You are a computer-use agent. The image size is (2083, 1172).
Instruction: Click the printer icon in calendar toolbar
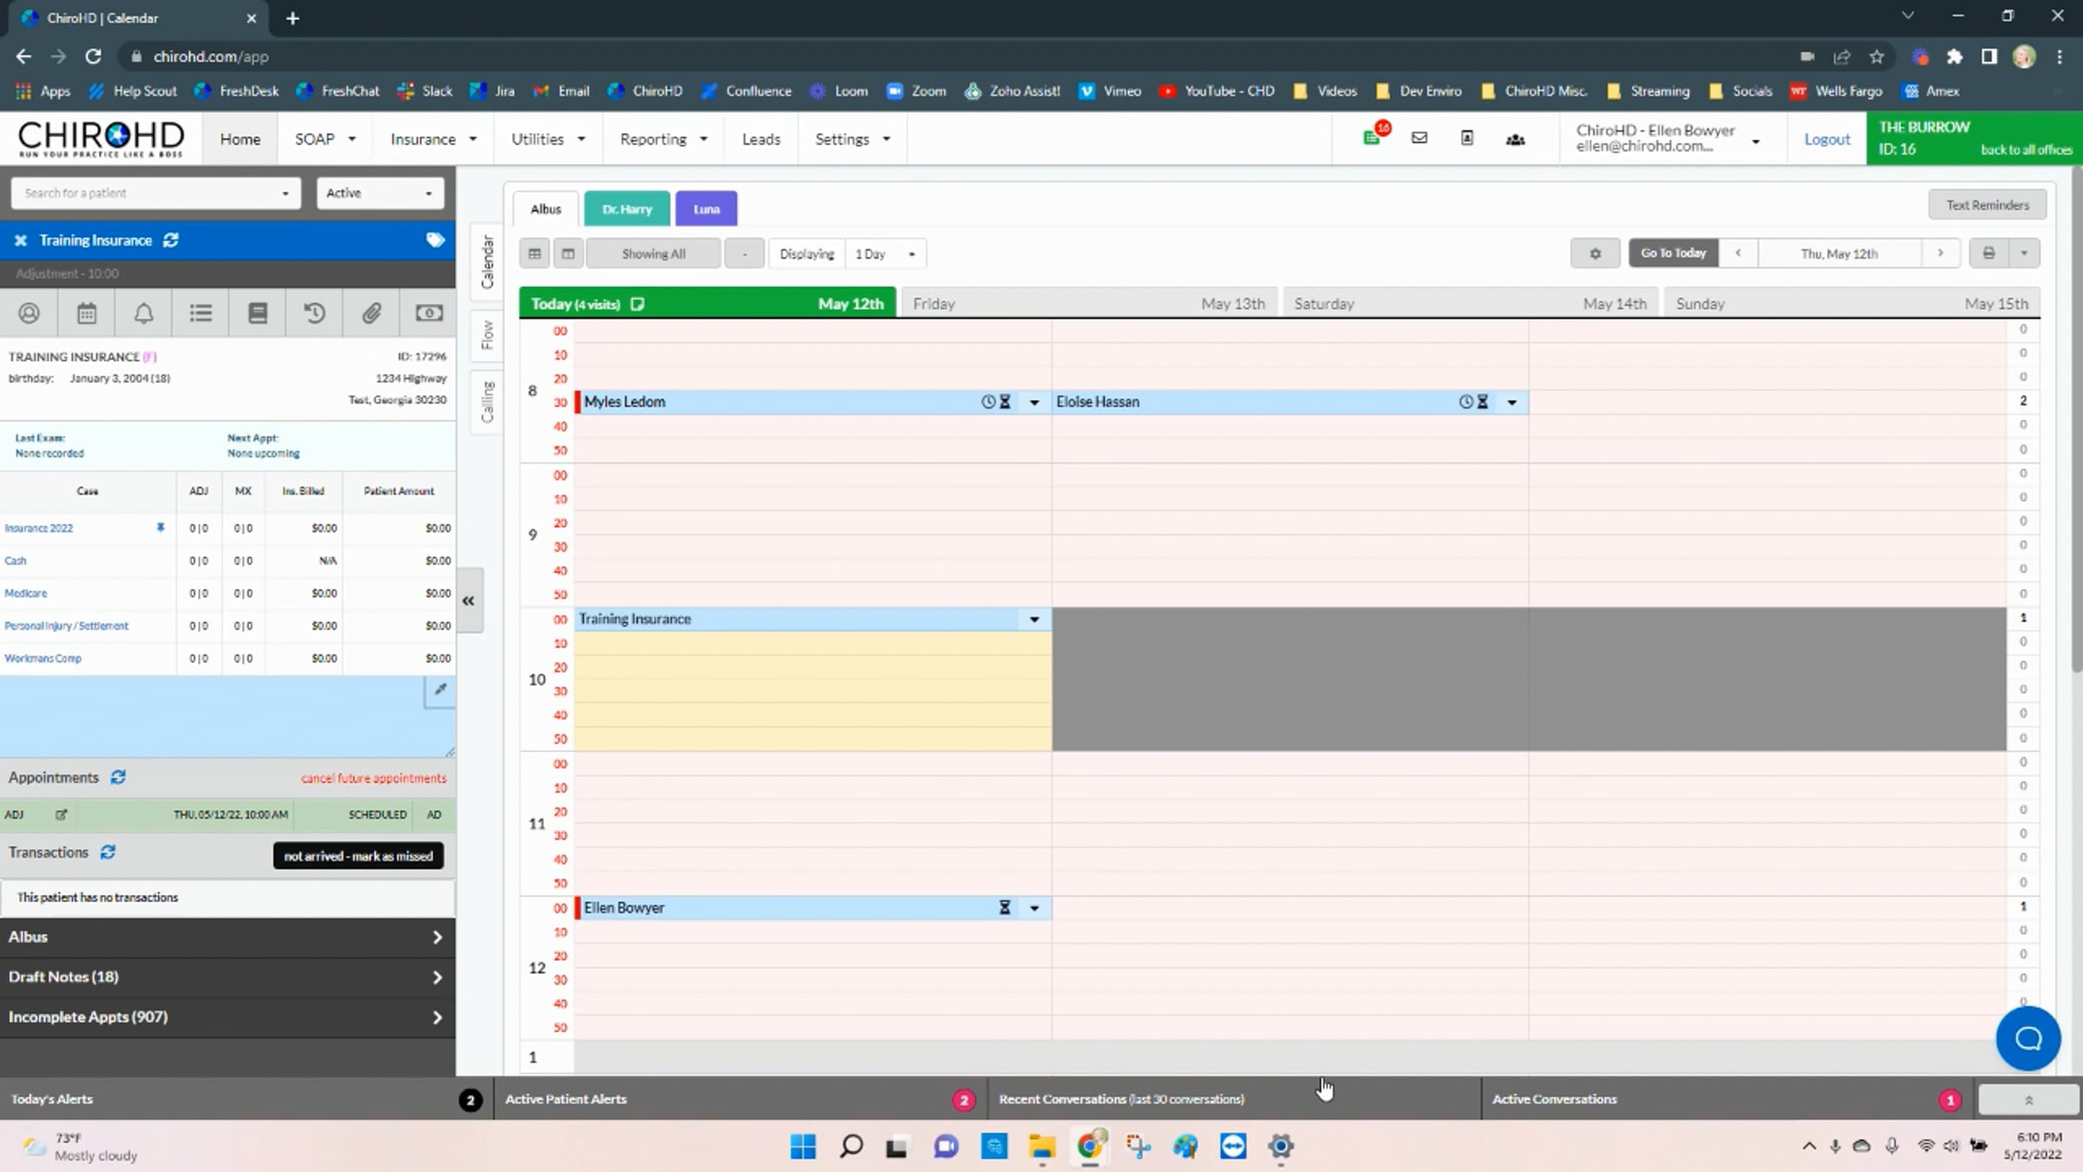pos(1988,253)
